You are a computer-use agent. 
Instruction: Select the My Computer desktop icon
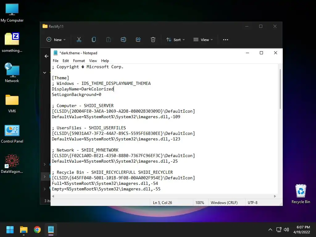point(12,12)
